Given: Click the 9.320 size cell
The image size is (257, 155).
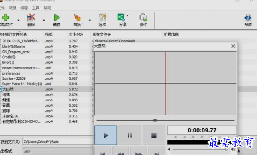Looking at the screenshot, I should point(73,57).
